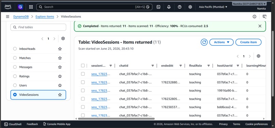This screenshot has height=128, width=275.
Task: Check the row with endedAt 178232880…
Action: [83, 82]
